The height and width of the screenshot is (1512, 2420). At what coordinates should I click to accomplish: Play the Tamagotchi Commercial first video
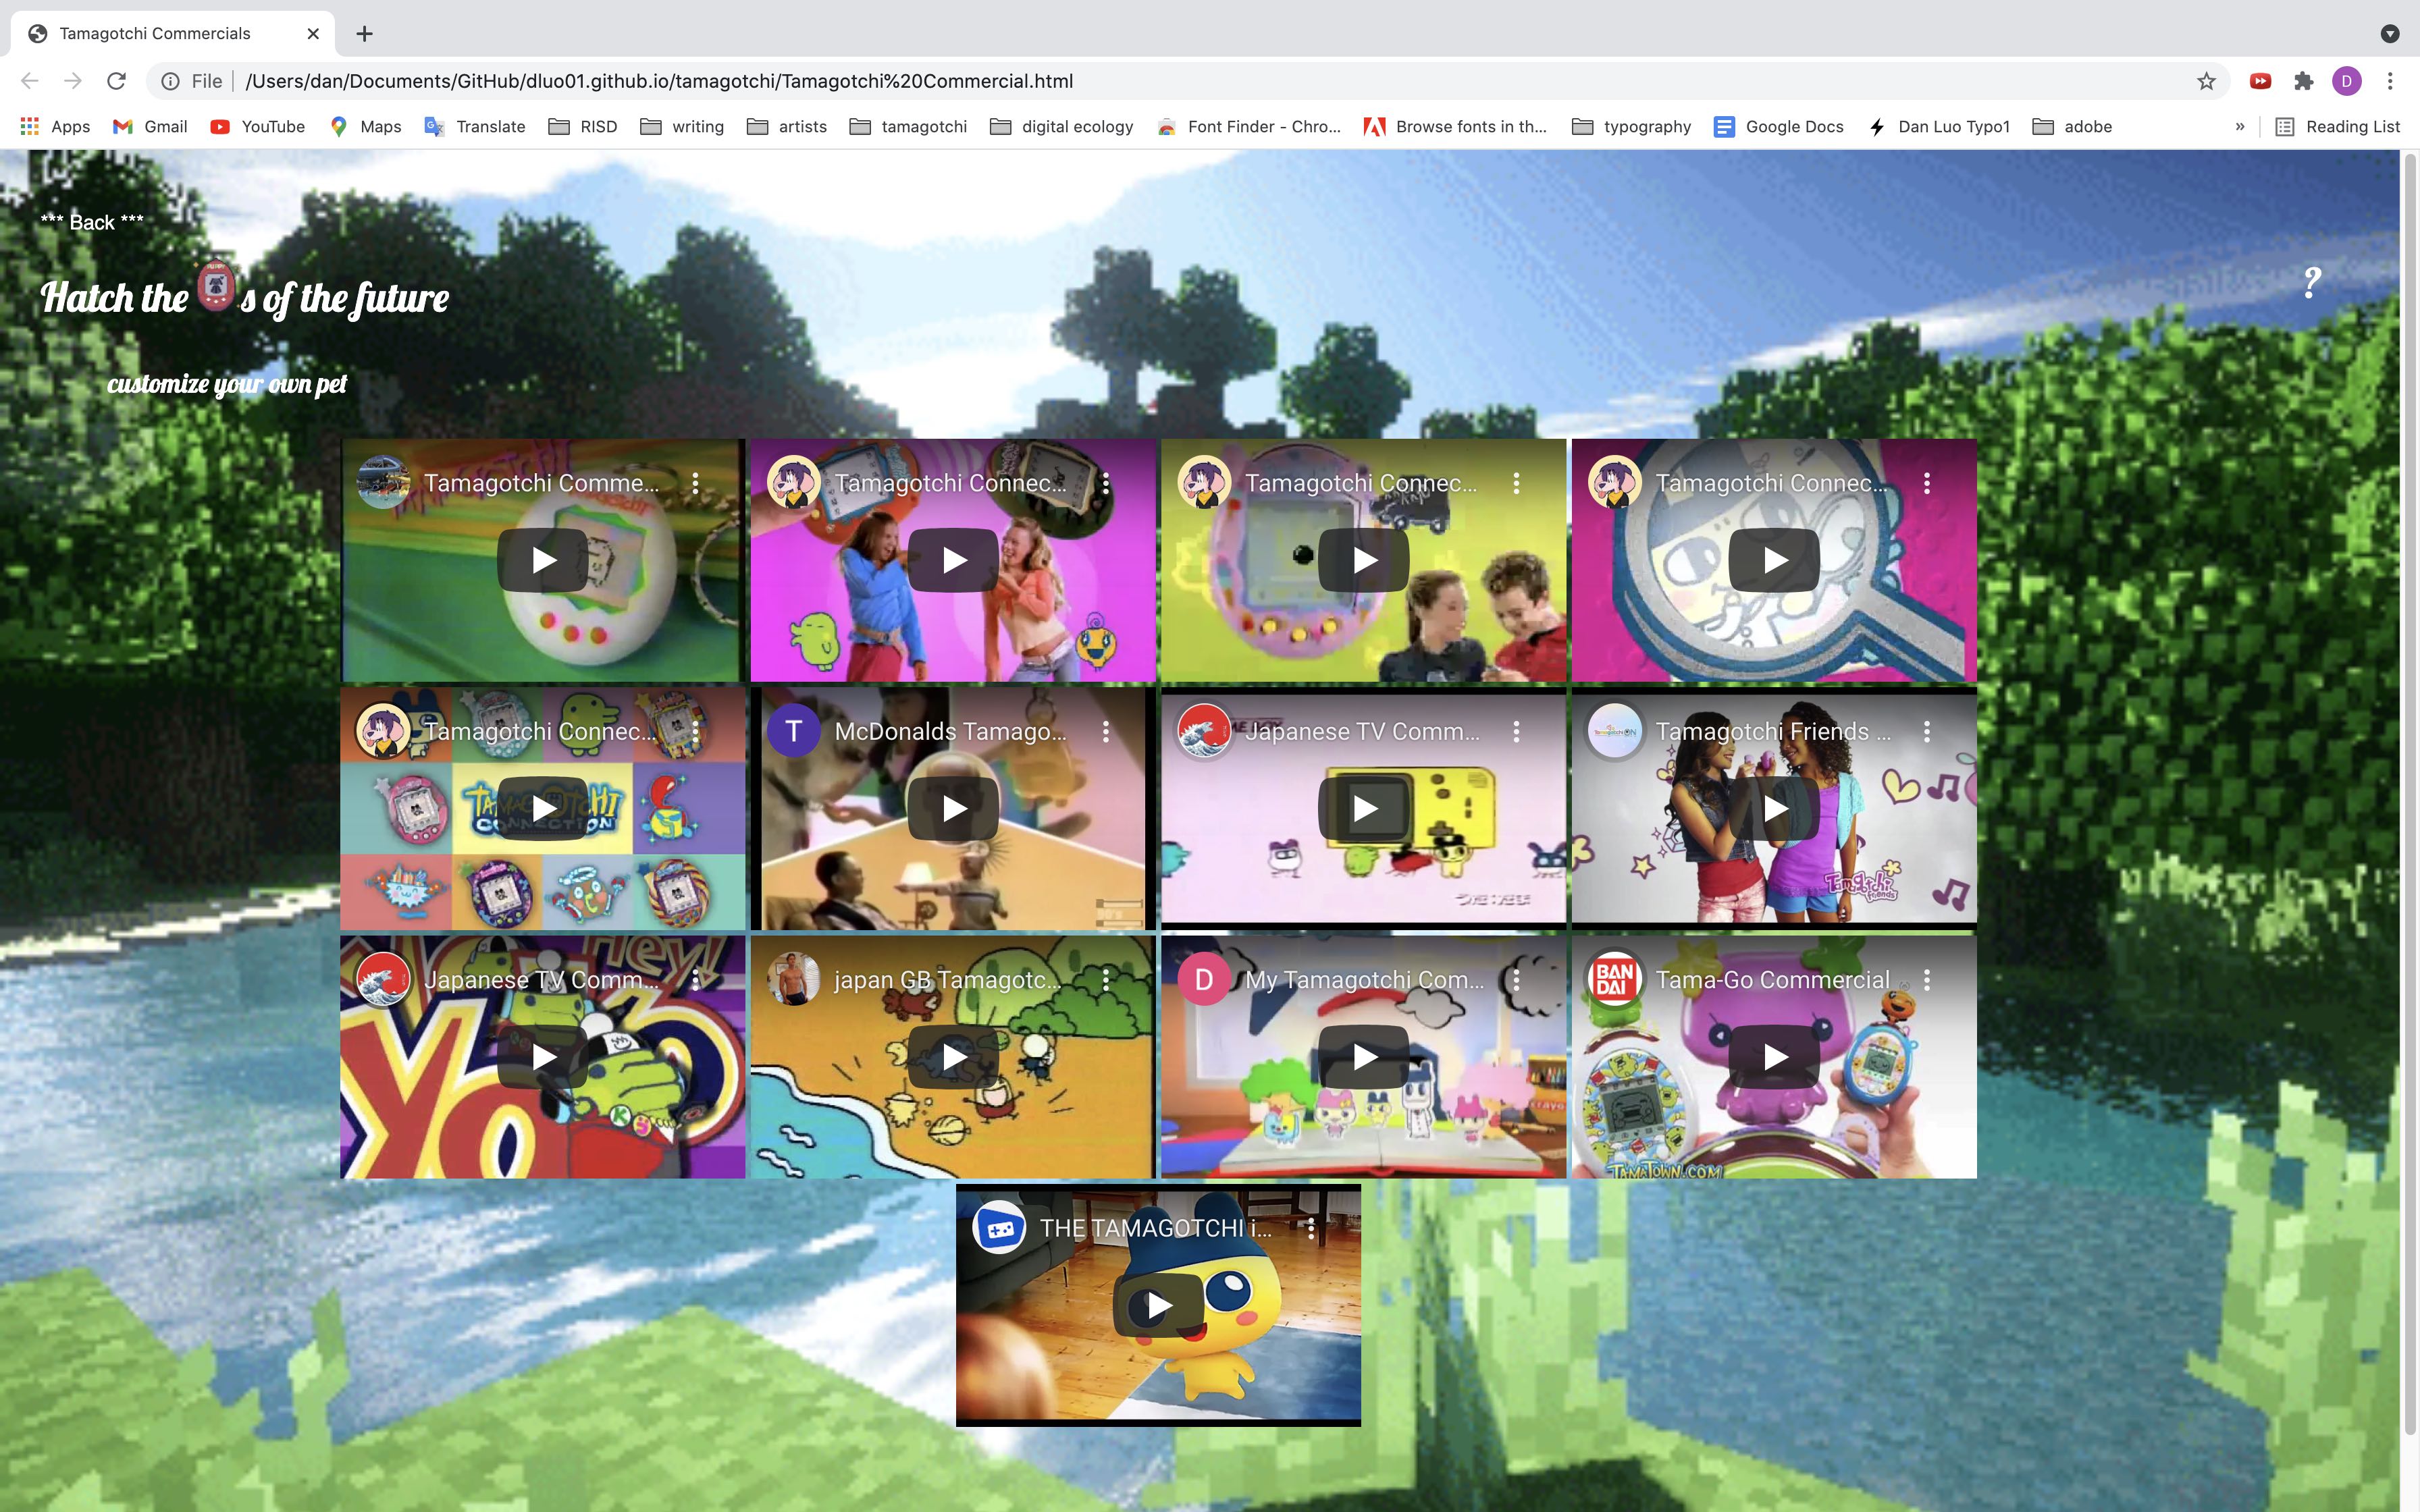(543, 560)
